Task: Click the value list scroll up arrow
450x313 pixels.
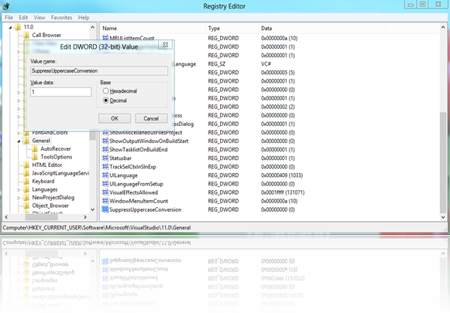Action: pyautogui.click(x=443, y=28)
